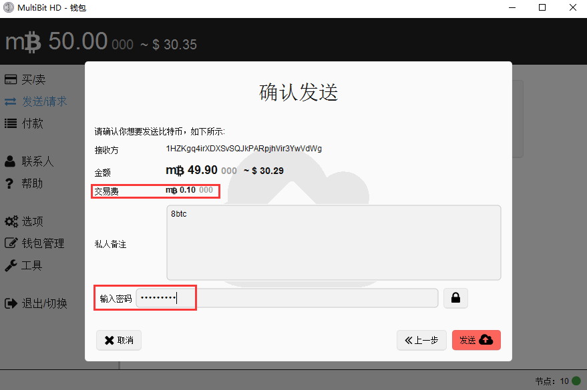Viewport: 587px width, 390px height.
Task: Open 付款 sidebar entry
Action: point(32,123)
